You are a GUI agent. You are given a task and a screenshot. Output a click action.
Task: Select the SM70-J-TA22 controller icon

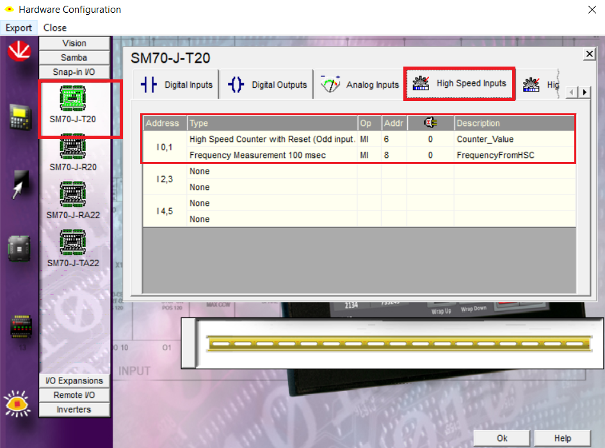coord(72,242)
